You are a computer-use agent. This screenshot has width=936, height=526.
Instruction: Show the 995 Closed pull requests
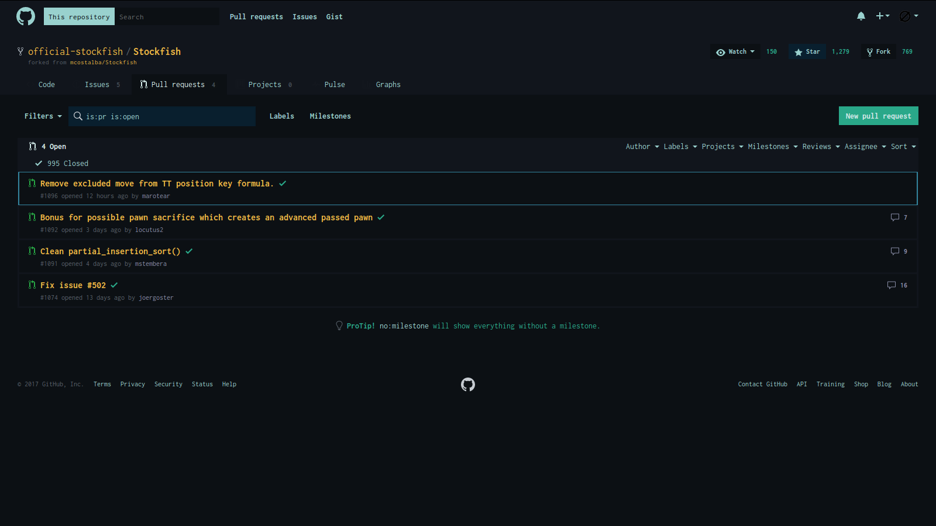(61, 164)
